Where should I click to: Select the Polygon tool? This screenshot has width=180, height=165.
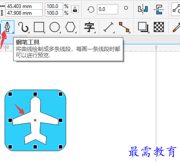click(70, 27)
